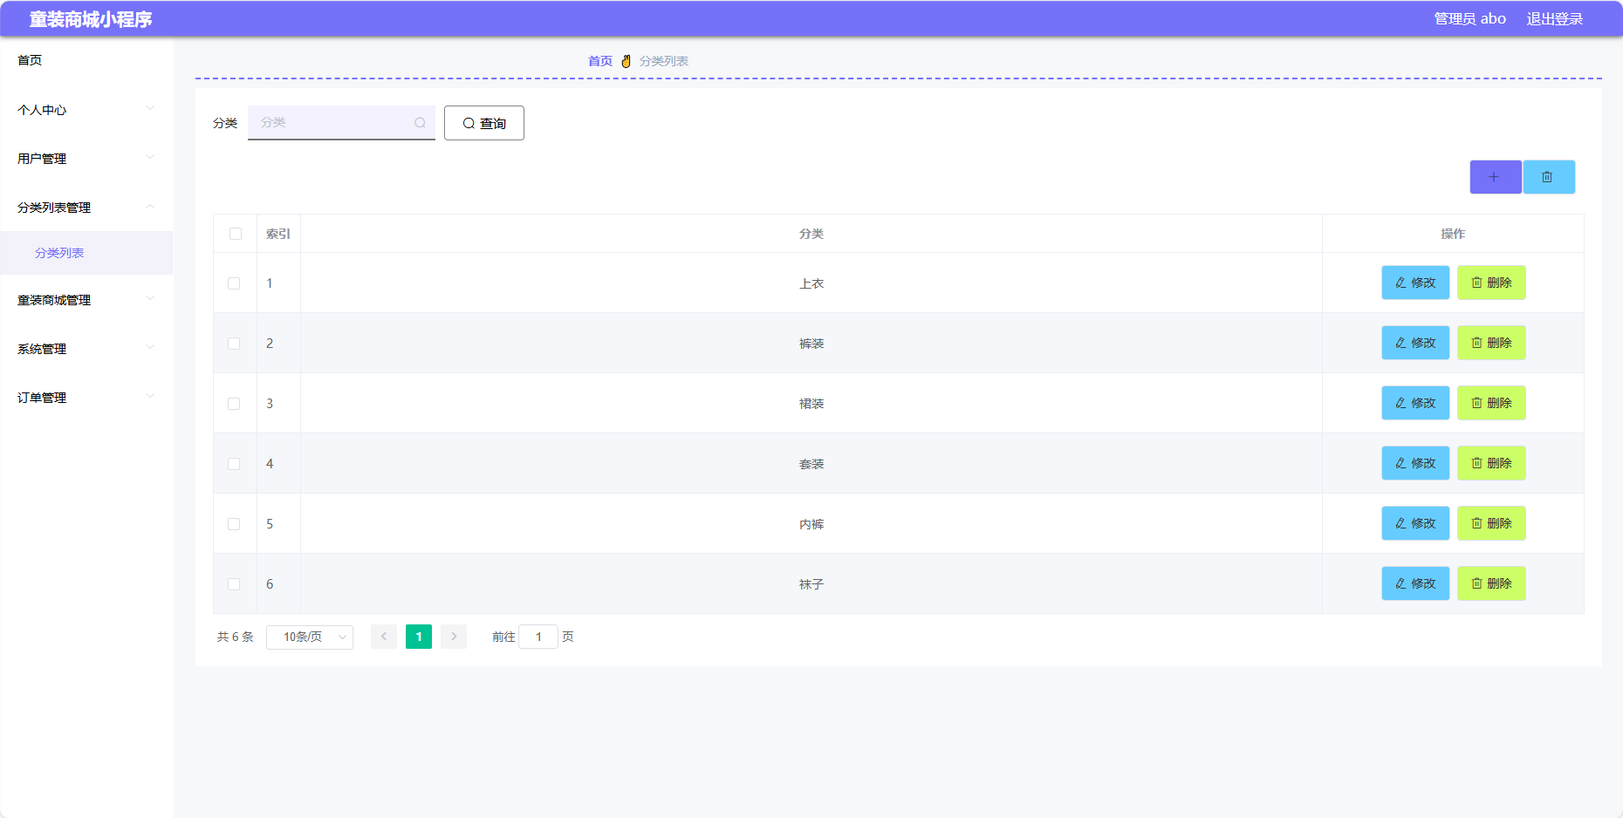Click the 童装商城小程序 title
Screen dimensions: 1623x818
pyautogui.click(x=91, y=19)
